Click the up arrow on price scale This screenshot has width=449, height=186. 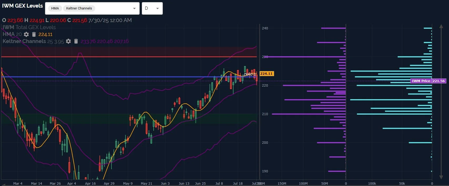(441, 26)
